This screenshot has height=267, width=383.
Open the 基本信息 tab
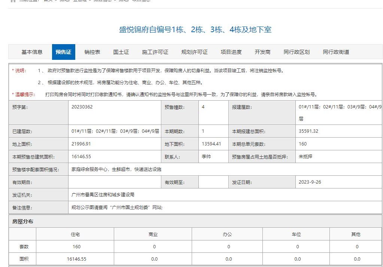[32, 52]
